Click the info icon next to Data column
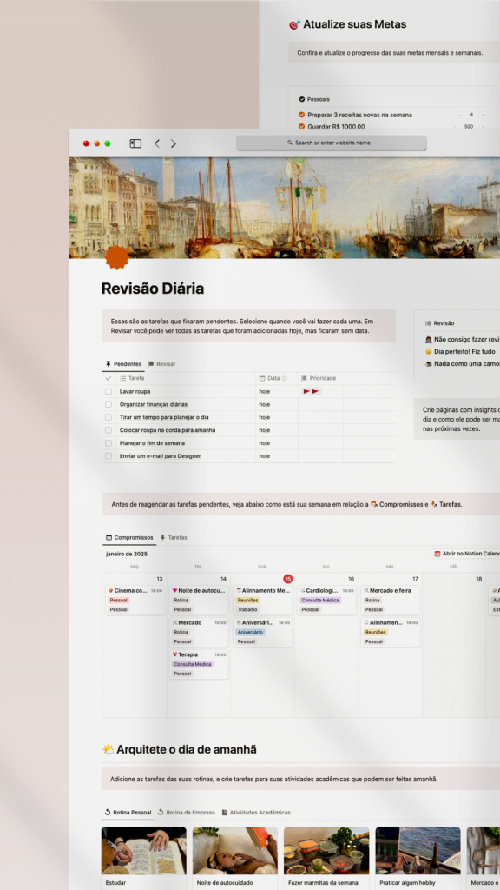500x890 pixels. point(285,379)
